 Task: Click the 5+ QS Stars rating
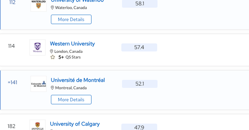pos(69,57)
